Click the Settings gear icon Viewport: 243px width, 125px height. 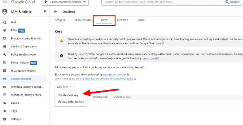point(5,119)
